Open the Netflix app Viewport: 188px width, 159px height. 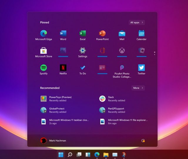[x=63, y=68]
